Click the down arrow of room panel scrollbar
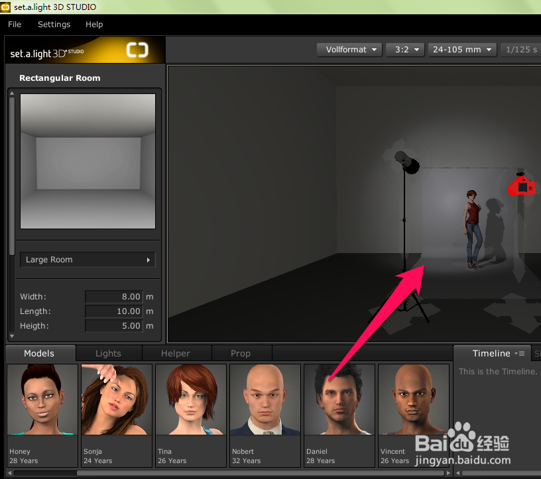541x479 pixels. coord(12,336)
